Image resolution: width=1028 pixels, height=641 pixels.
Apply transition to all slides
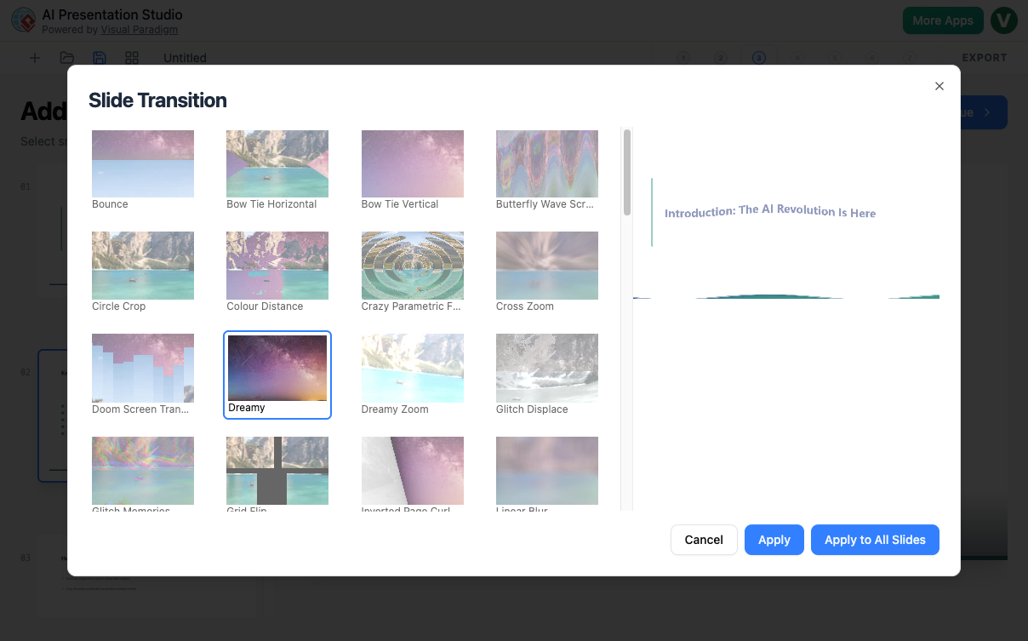click(875, 540)
